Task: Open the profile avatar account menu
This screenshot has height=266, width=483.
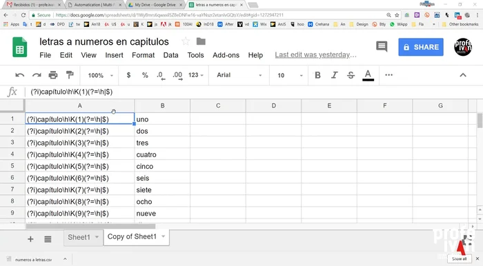Action: (463, 47)
